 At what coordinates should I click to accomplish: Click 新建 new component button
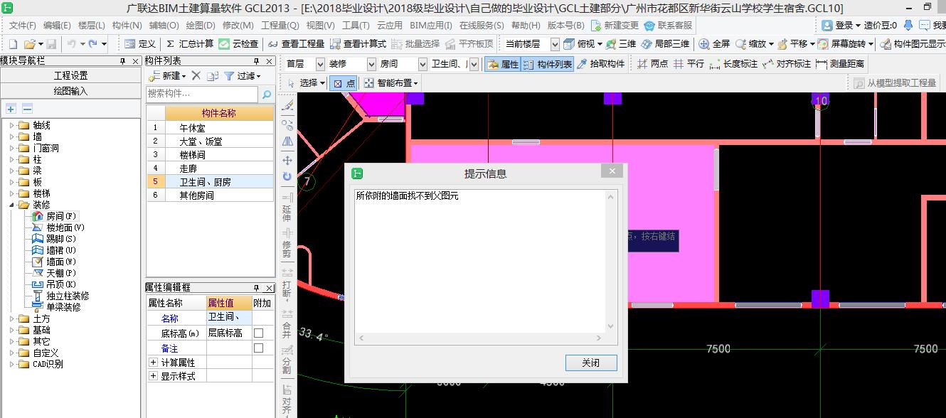[167, 75]
